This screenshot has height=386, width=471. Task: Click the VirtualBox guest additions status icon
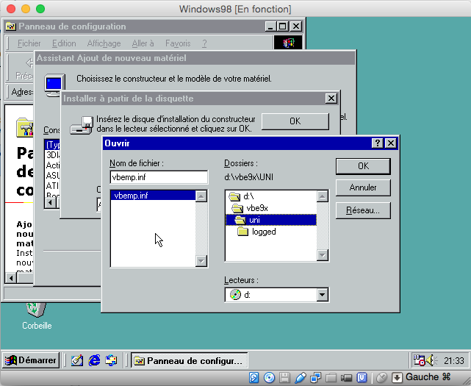362,377
